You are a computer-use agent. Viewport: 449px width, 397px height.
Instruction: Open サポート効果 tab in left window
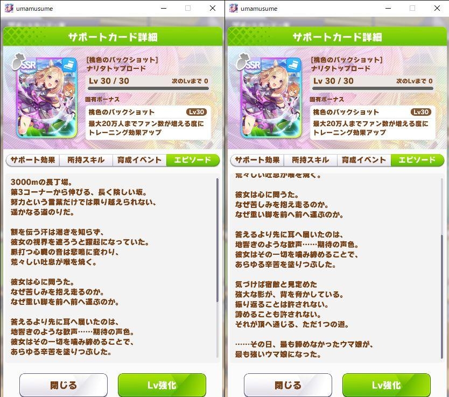coord(33,160)
